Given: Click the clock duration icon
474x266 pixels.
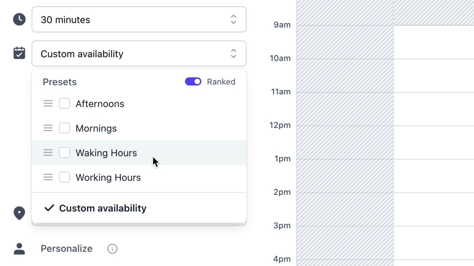Looking at the screenshot, I should tap(19, 19).
